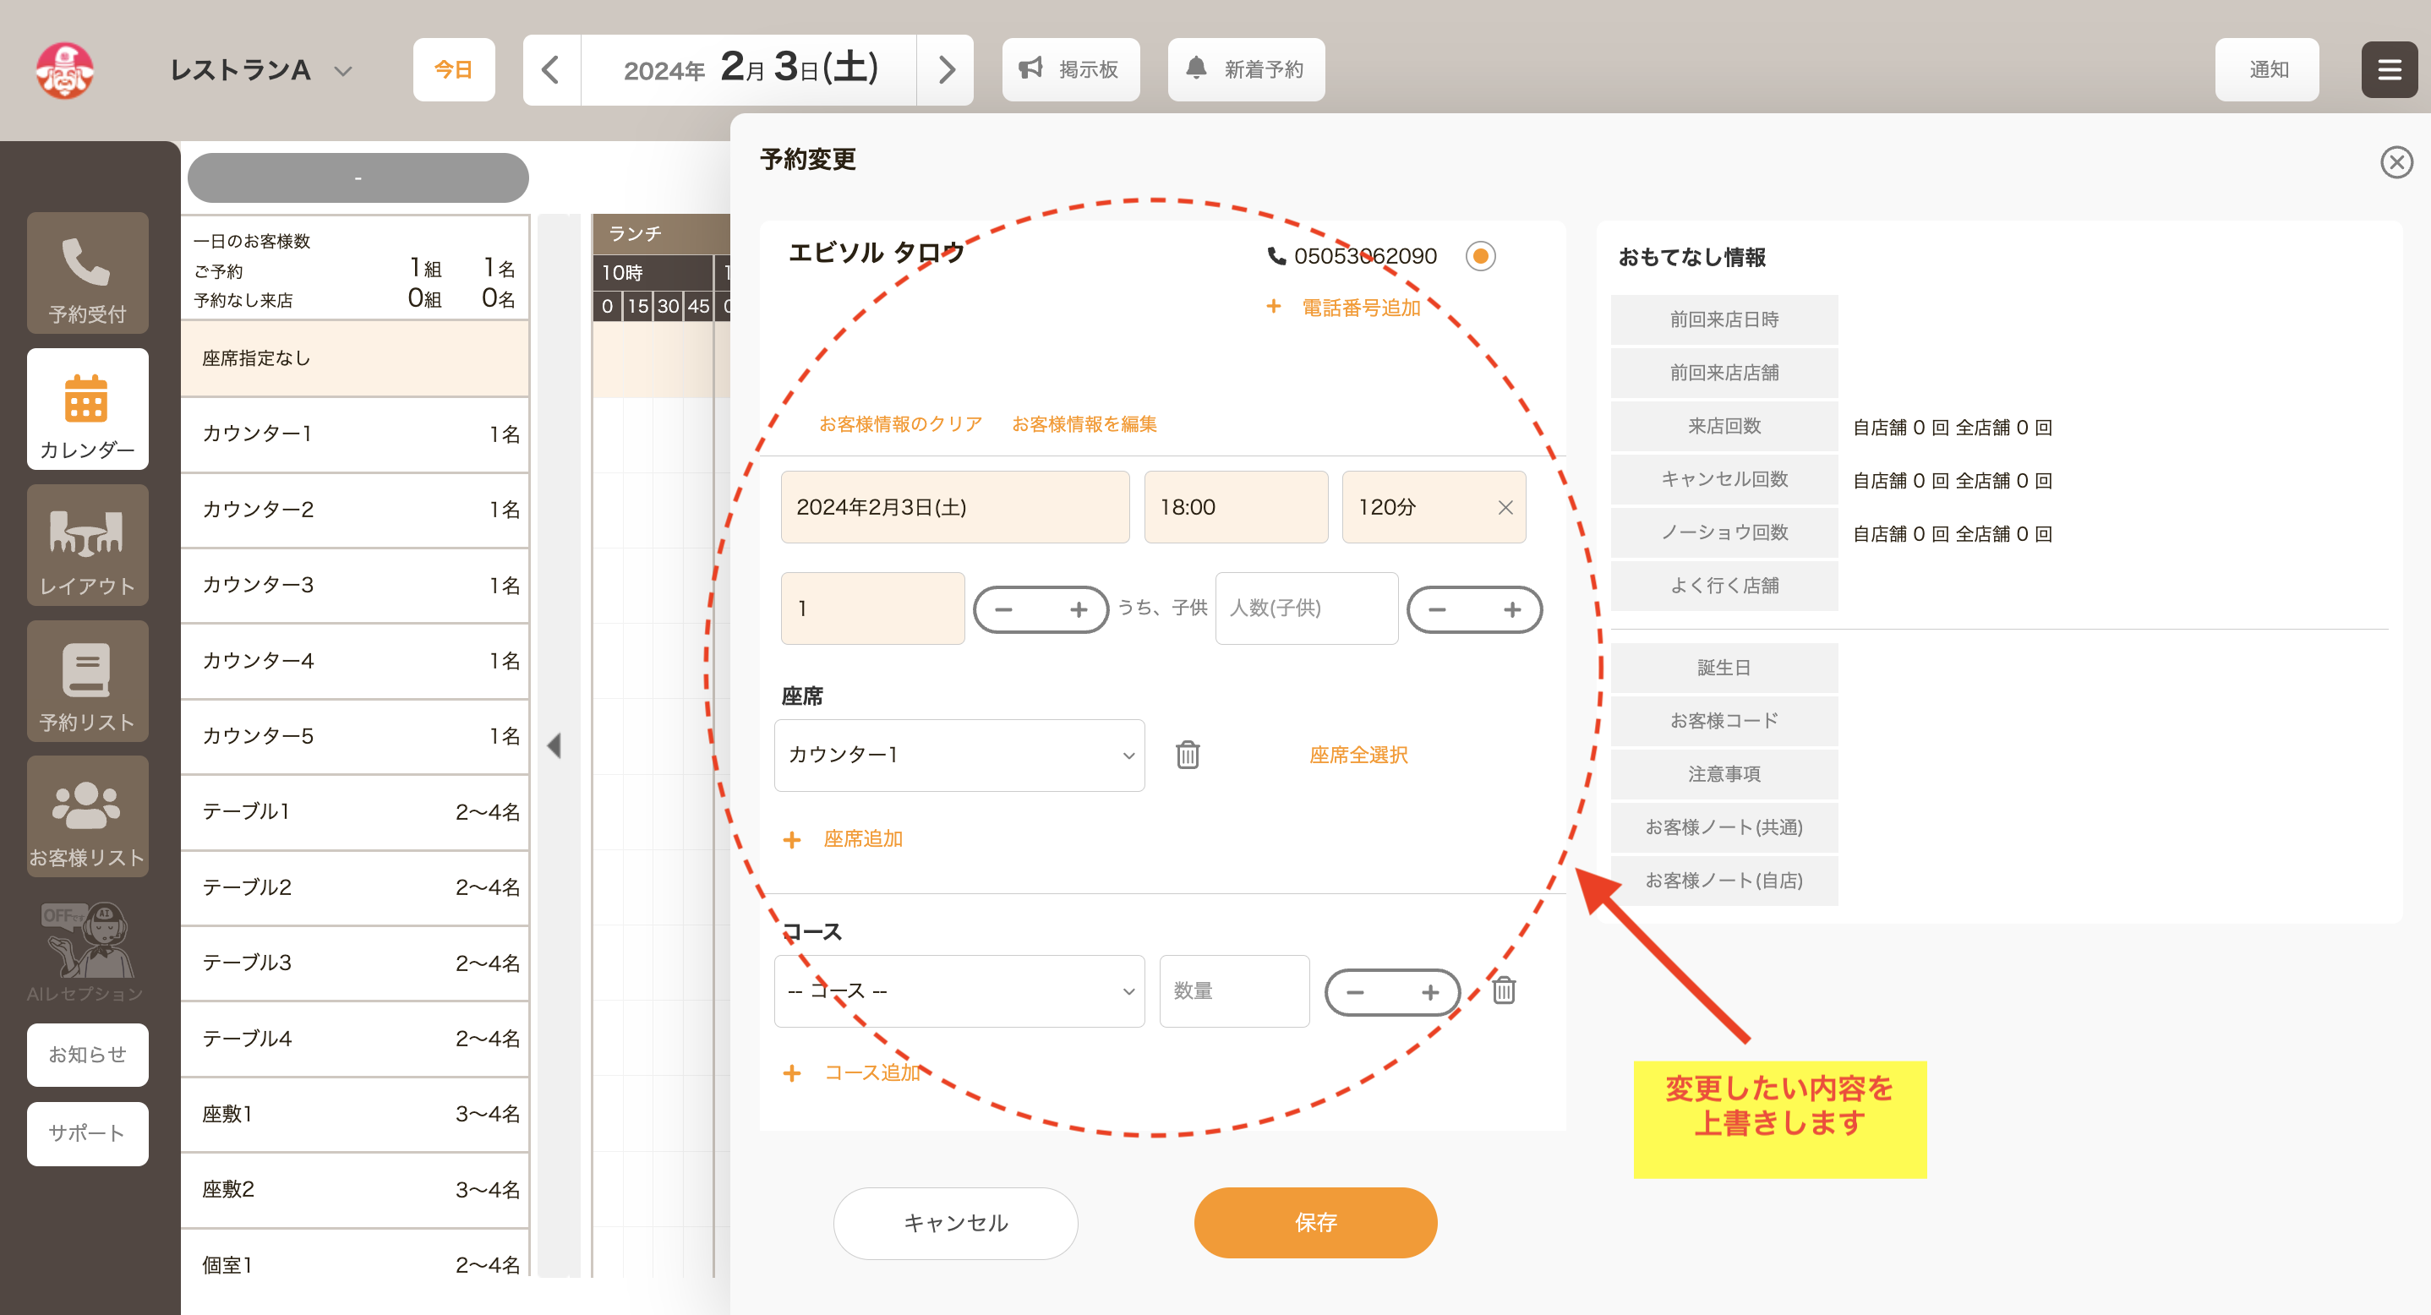2431x1315 pixels.
Task: Open the レイアウト table layout icon
Action: (87, 544)
